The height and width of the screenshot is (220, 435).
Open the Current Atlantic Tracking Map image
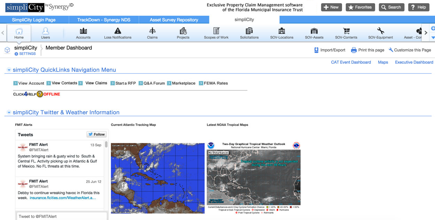(x=158, y=178)
